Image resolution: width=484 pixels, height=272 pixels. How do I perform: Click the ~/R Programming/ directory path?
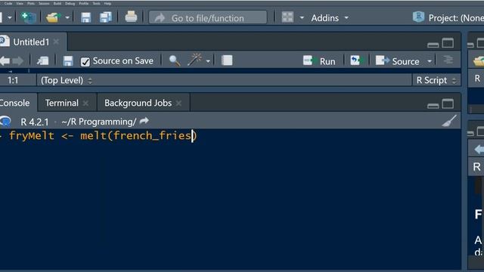99,122
